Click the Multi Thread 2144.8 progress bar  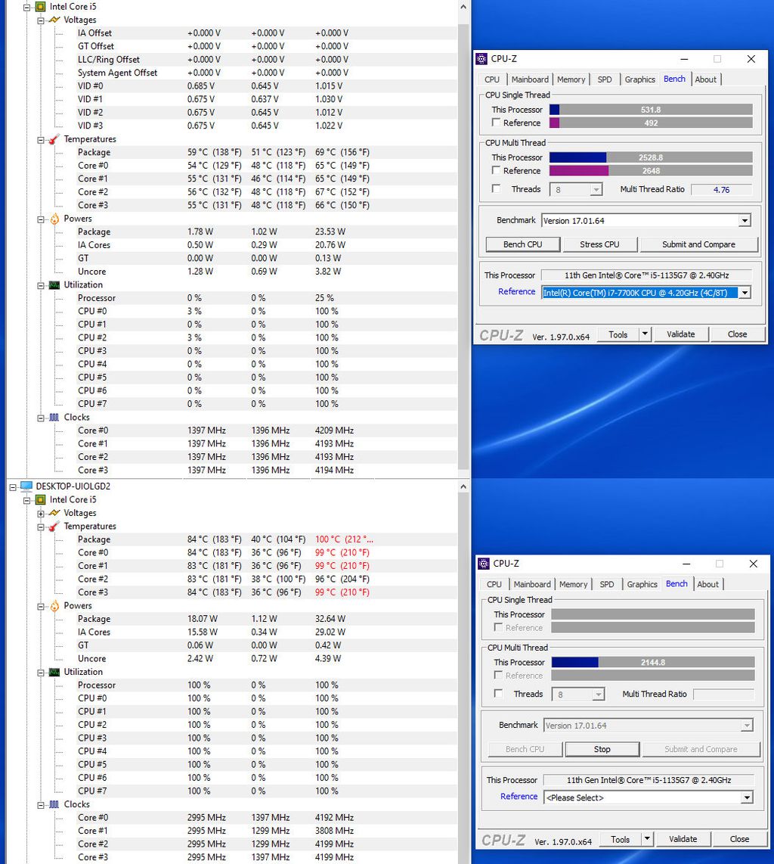pyautogui.click(x=653, y=662)
